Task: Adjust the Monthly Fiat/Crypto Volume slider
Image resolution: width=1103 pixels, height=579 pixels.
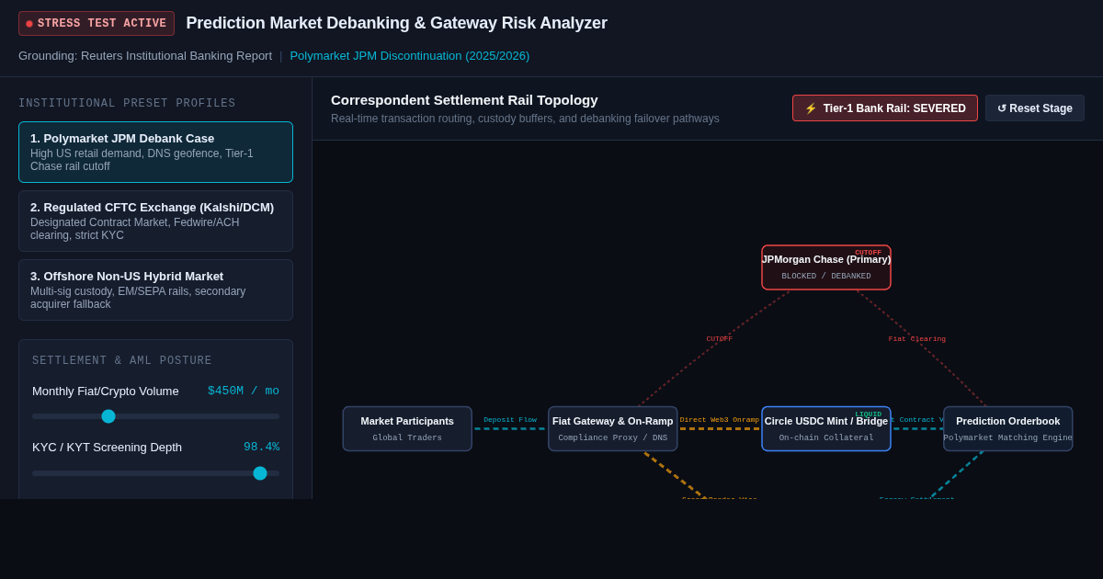Action: coord(155,416)
